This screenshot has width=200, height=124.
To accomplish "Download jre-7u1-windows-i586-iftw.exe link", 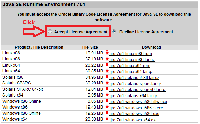I will coord(139,102).
